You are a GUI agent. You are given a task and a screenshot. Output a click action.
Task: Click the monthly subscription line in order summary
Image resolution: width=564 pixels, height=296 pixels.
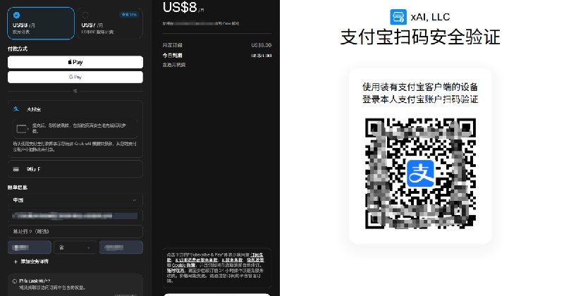coord(217,45)
